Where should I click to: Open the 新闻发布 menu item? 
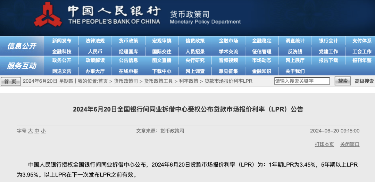click(62, 41)
